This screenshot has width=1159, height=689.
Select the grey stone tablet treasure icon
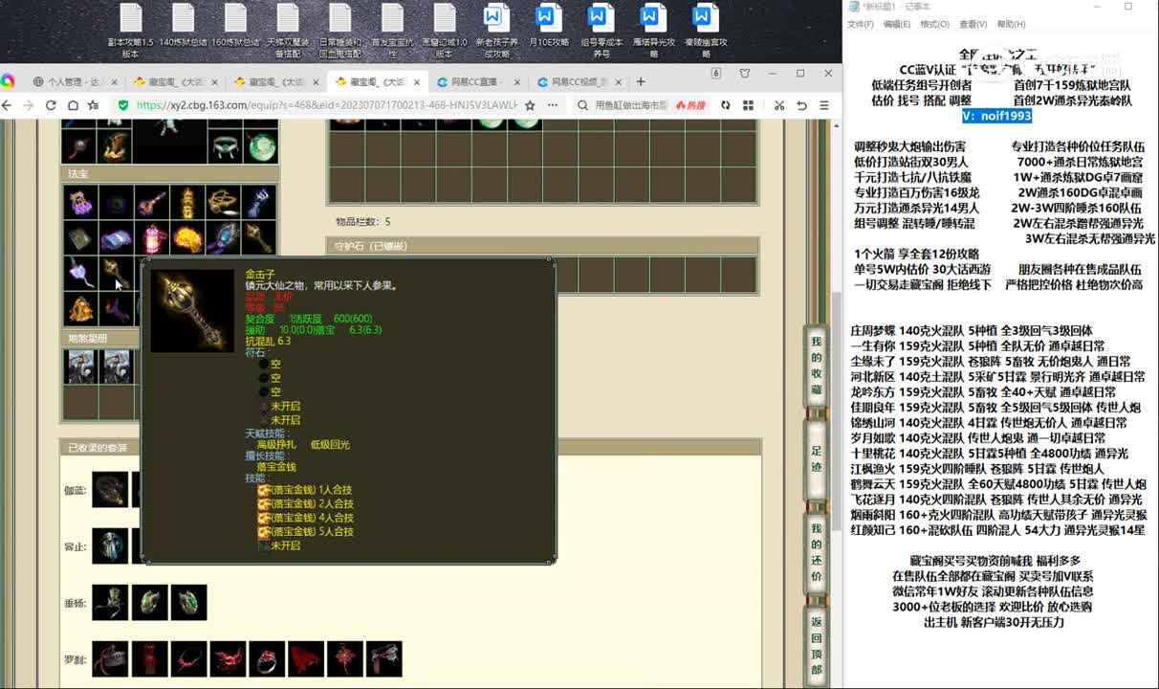pos(80,237)
